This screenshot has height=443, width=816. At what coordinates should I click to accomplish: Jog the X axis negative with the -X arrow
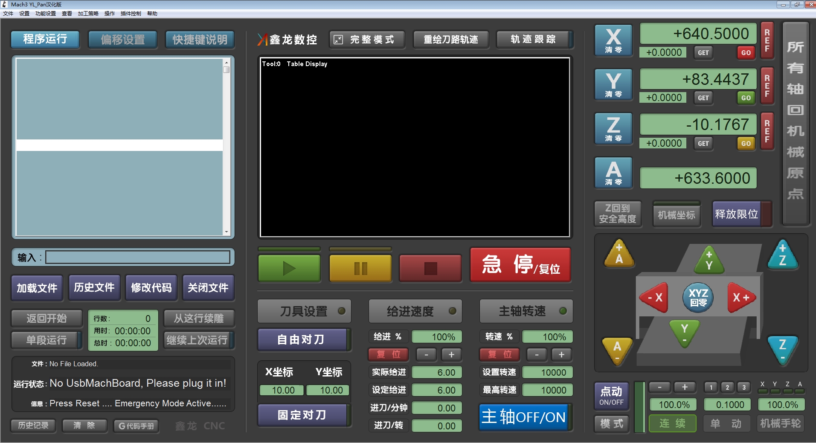pyautogui.click(x=654, y=297)
